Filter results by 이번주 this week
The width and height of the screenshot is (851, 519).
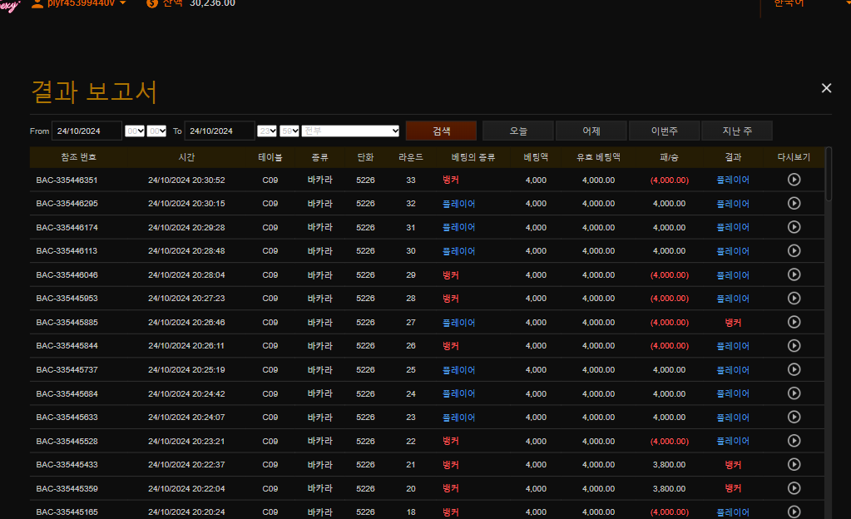664,131
